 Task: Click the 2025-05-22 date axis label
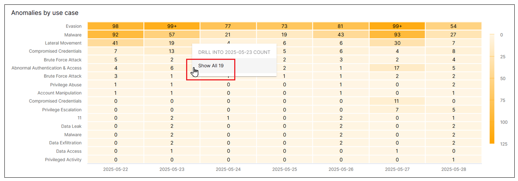(116, 170)
